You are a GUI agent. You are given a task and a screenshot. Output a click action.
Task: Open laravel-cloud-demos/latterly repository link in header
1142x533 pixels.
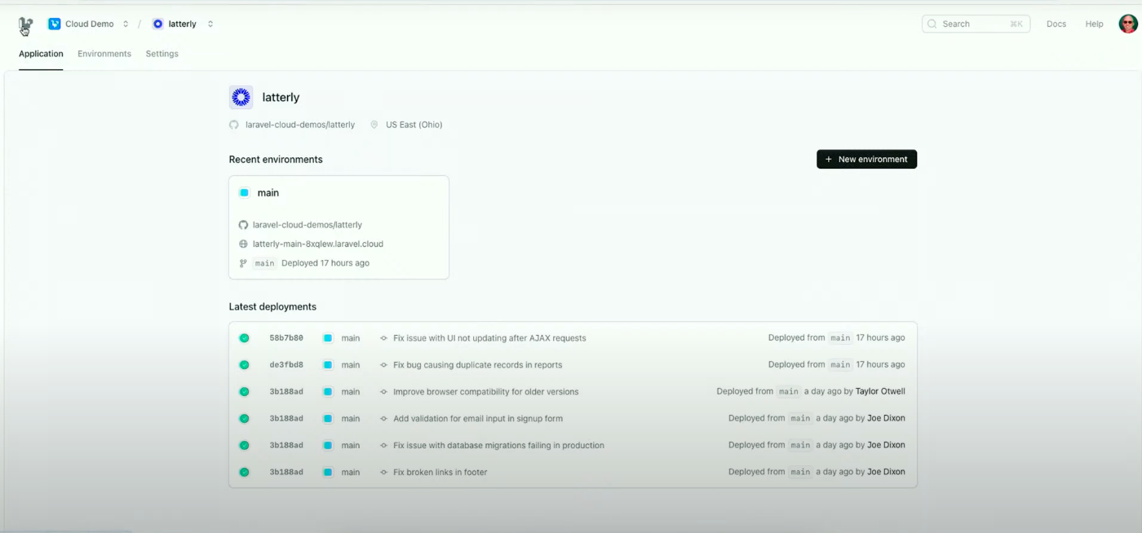coord(300,125)
